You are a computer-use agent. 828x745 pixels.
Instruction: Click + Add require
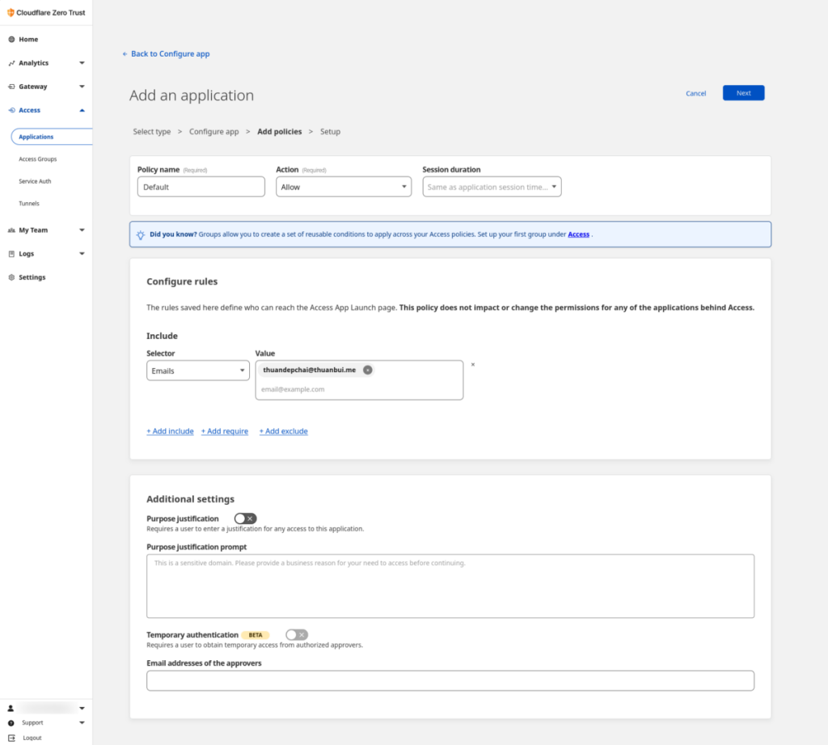pos(225,431)
